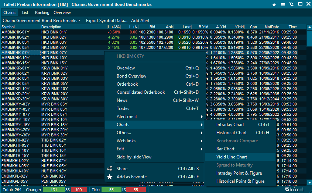This screenshot has width=312, height=193.
Task: Switch to the Chains tab
Action: [x=9, y=12]
